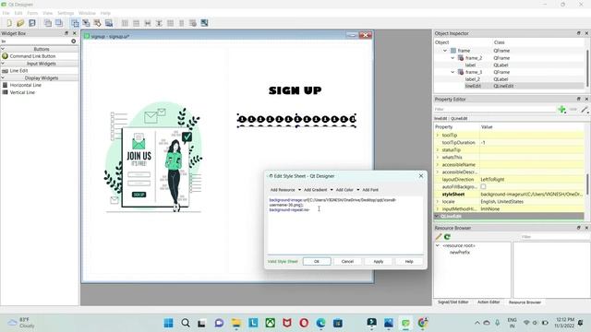Select the styleSheet property row

(x=509, y=195)
